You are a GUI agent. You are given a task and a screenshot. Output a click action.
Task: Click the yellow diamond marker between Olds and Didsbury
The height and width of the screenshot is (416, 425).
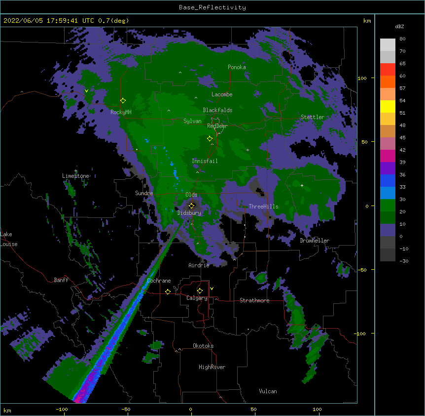[192, 206]
